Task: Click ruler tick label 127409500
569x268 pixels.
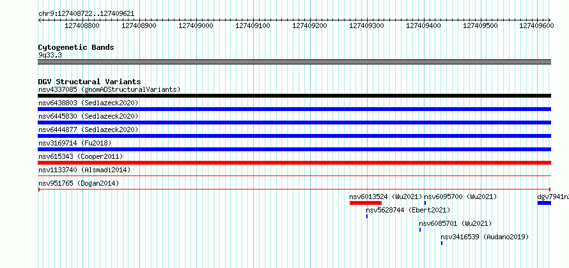Action: click(x=481, y=26)
